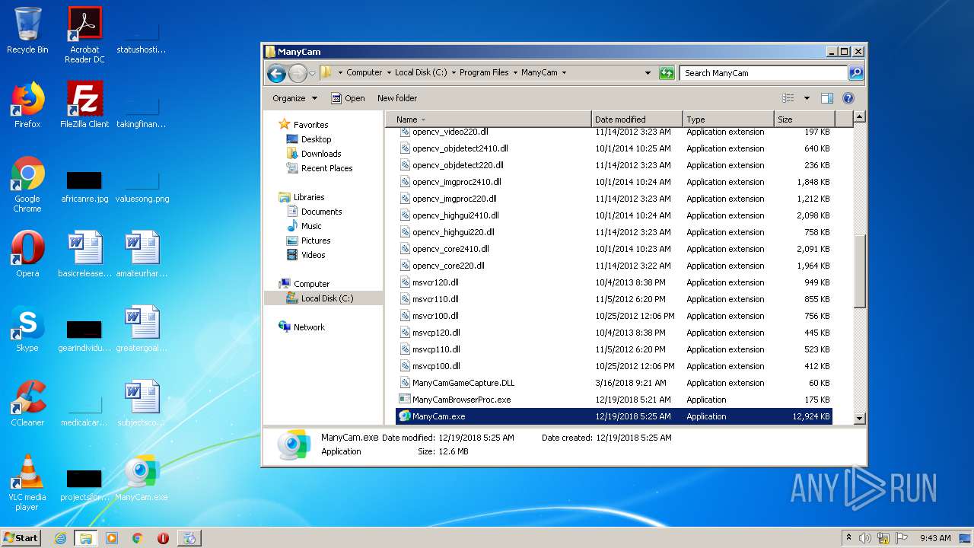Click the green refresh button by address bar
This screenshot has height=548, width=974.
(x=667, y=73)
